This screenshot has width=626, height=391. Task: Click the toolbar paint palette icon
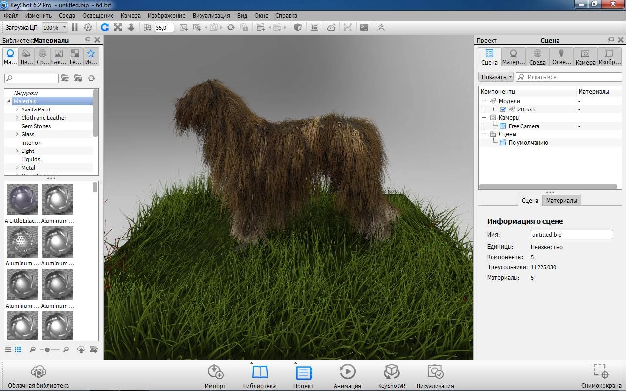click(331, 28)
